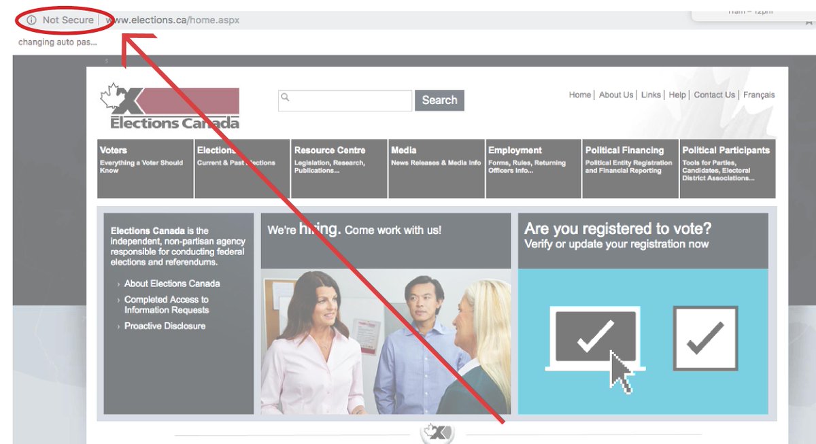The height and width of the screenshot is (444, 816).
Task: Open the Political Participants navigation menu
Action: pos(728,169)
